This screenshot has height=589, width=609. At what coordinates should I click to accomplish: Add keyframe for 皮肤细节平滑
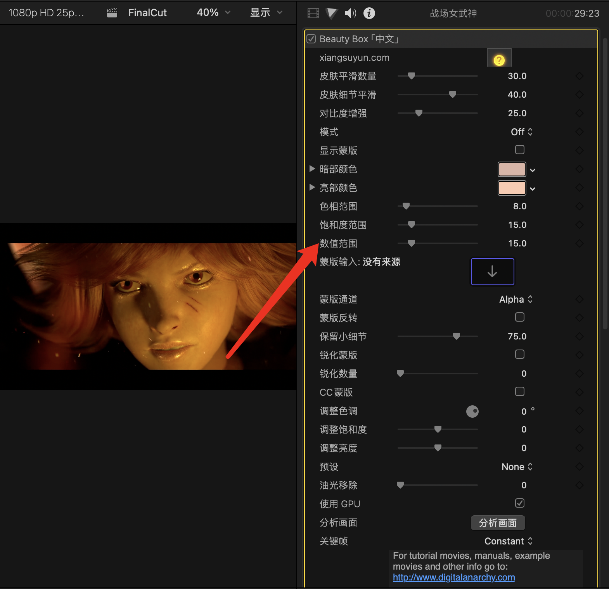(580, 95)
